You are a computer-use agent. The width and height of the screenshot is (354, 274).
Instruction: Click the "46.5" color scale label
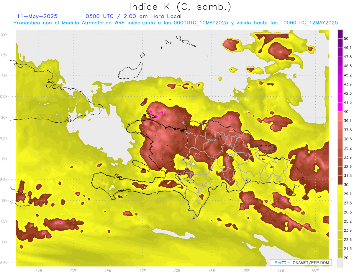[x=348, y=66]
